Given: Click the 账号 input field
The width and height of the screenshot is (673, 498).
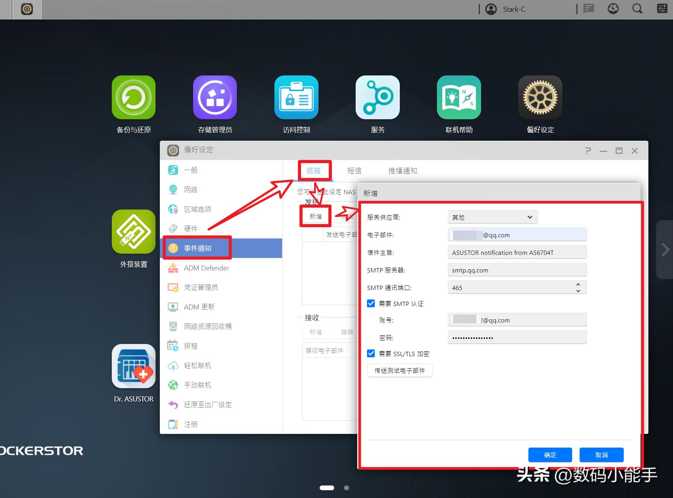Looking at the screenshot, I should pyautogui.click(x=517, y=320).
